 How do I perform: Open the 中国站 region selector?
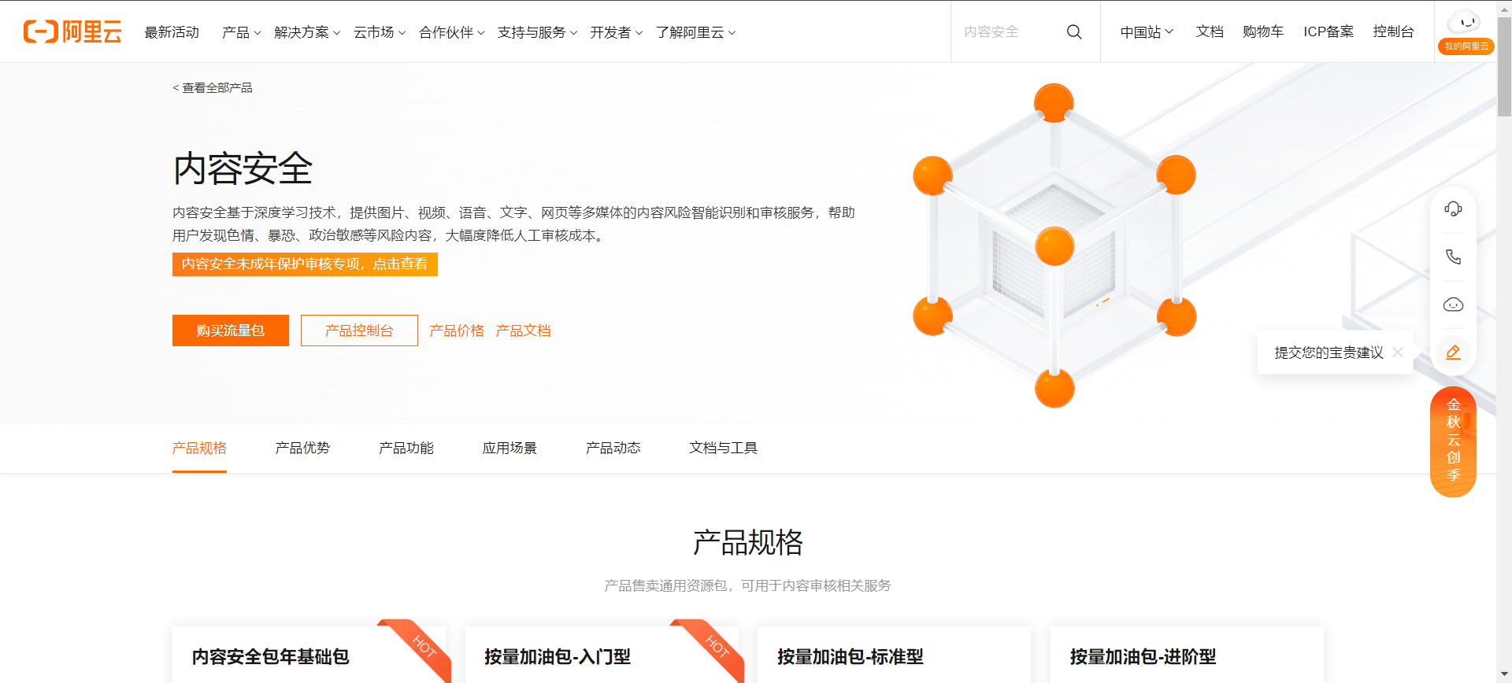coord(1147,31)
